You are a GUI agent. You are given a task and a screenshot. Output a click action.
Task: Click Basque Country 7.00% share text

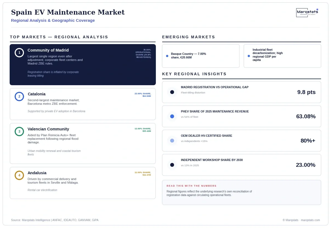click(x=188, y=56)
